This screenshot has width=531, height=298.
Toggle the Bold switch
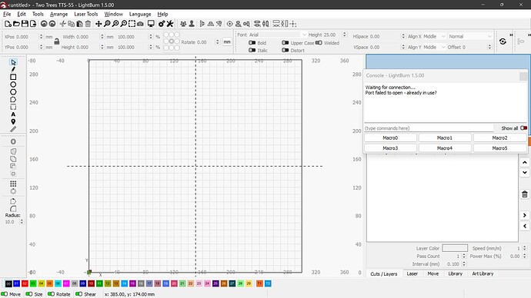pyautogui.click(x=252, y=43)
